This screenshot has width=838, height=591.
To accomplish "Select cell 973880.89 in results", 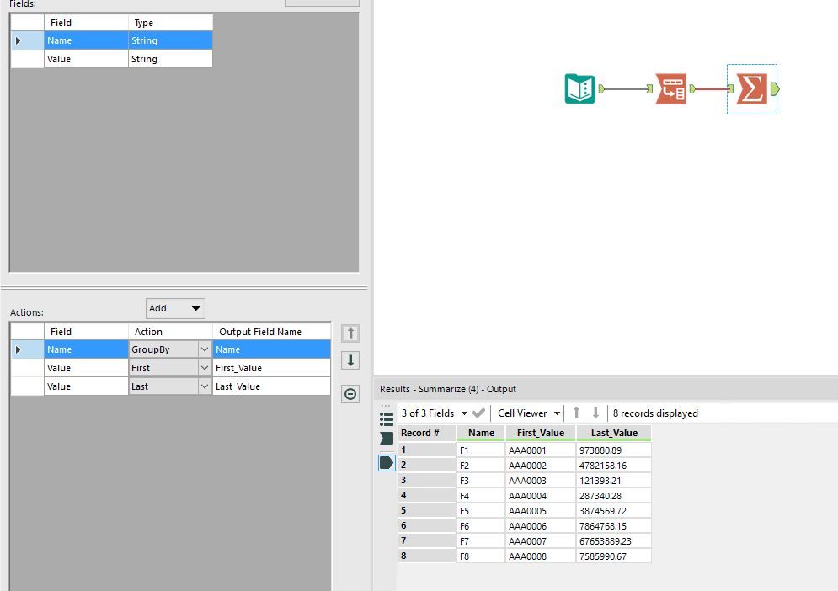I will [614, 450].
